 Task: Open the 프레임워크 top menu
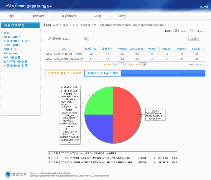[x=38, y=16]
